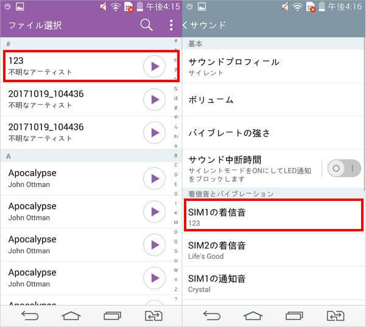Tap recent apps button in right phone
366x327 pixels.
[x=294, y=316]
